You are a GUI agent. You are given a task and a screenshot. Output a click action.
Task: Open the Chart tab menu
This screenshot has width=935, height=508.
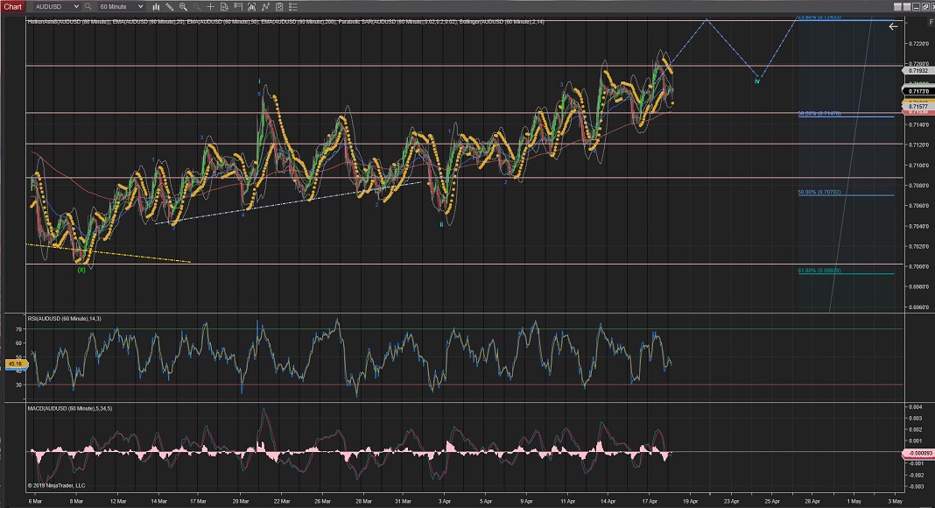12,6
